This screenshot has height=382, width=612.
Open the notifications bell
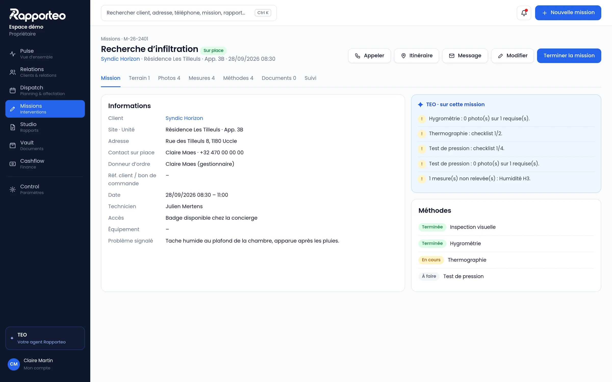pos(524,13)
